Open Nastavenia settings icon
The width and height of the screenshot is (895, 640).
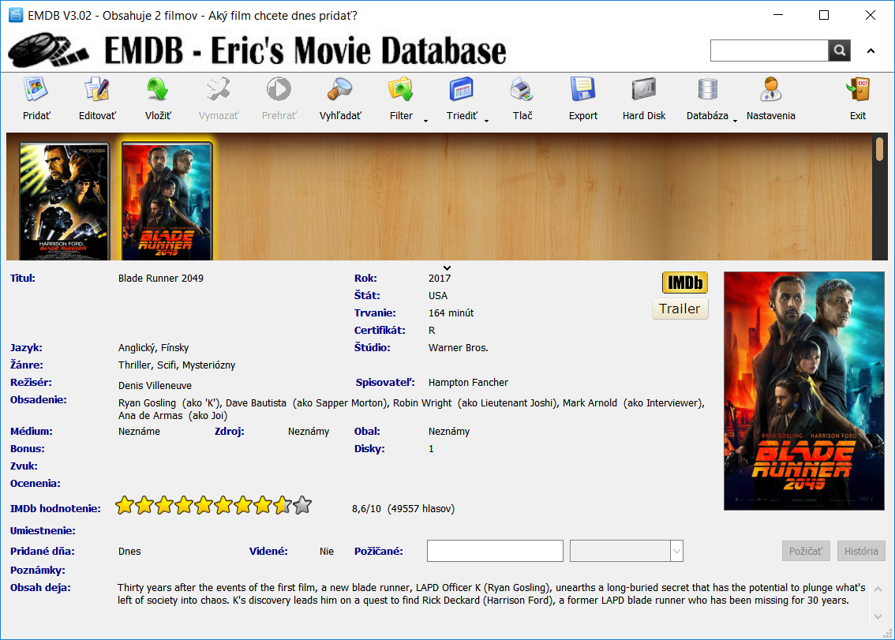(x=770, y=90)
